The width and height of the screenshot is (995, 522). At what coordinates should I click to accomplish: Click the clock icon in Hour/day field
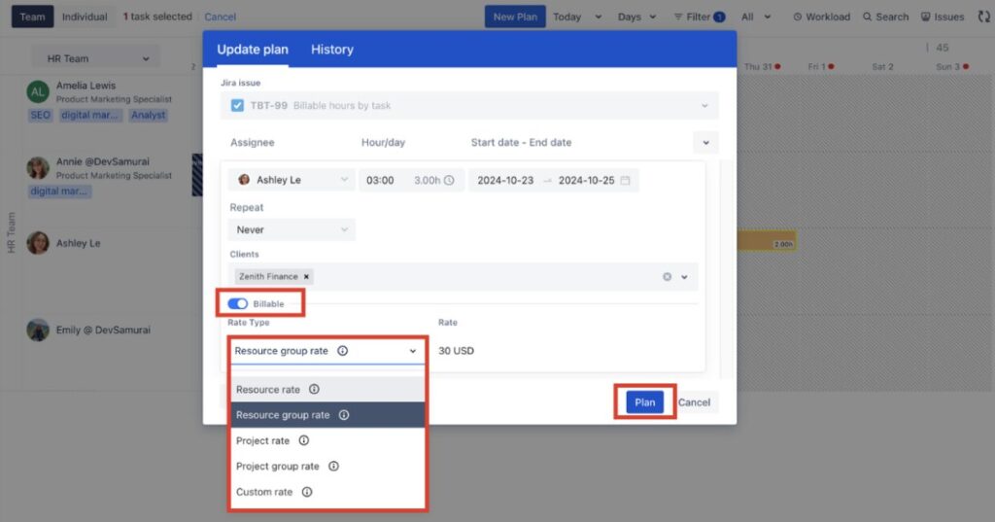pos(449,181)
